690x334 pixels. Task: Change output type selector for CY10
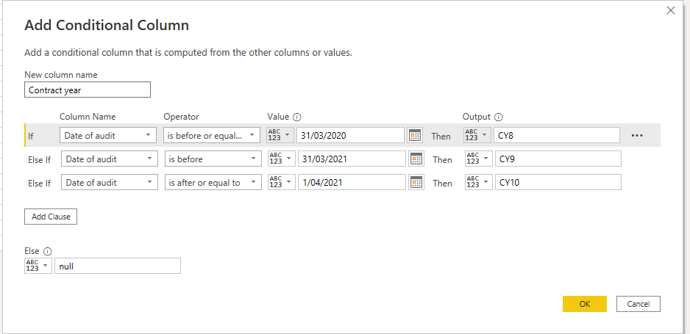click(479, 182)
